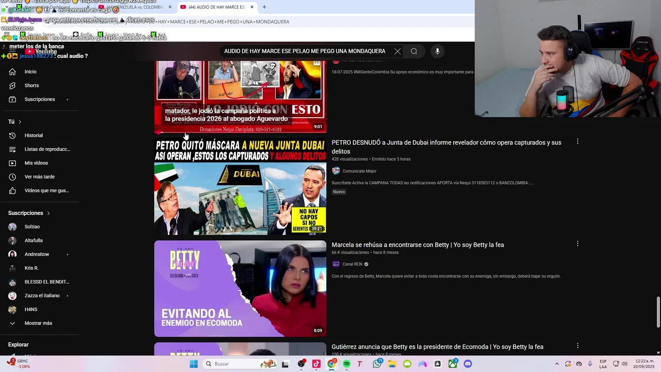Open WhatsApp from the taskbar

[x=377, y=364]
